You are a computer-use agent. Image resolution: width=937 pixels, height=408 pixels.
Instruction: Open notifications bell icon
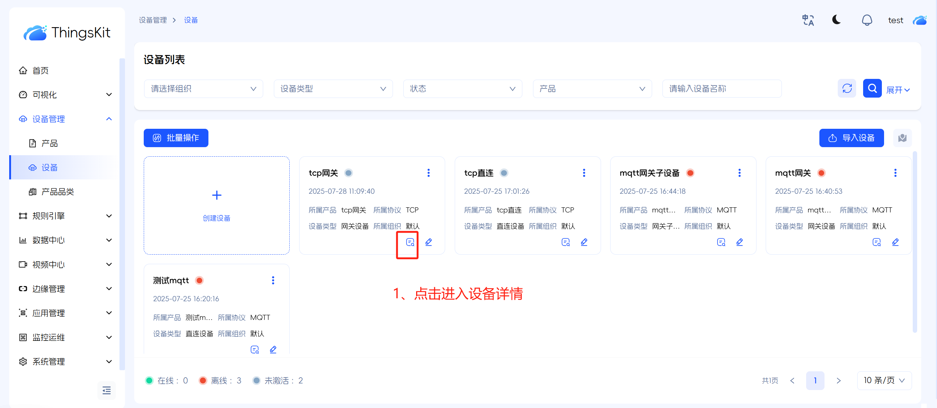[x=867, y=20]
